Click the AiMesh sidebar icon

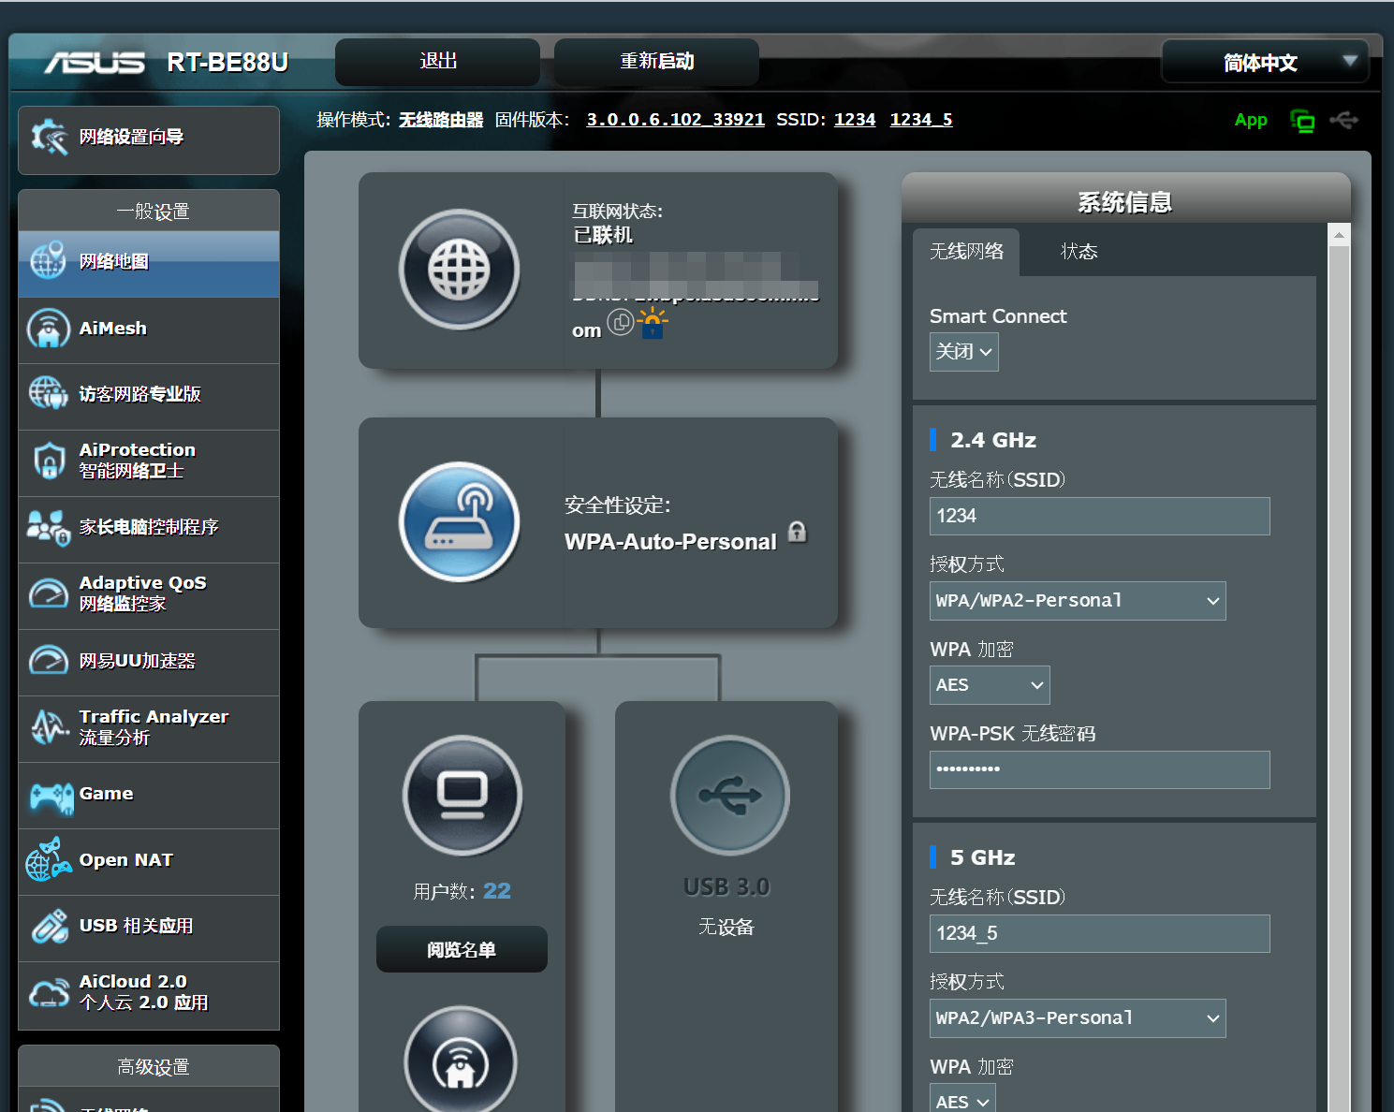pos(49,329)
